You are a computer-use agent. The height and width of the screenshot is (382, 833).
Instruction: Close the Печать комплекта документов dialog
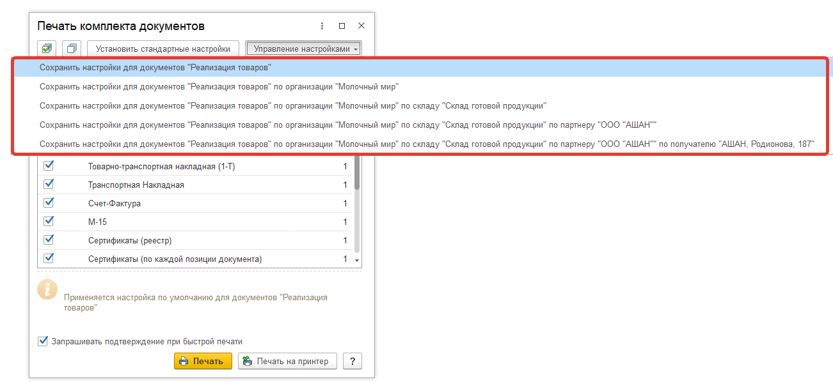361,26
